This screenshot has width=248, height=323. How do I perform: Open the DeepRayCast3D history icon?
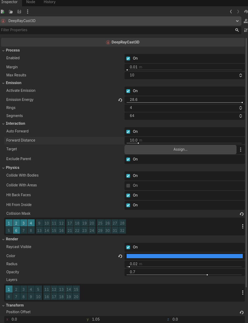(x=245, y=12)
